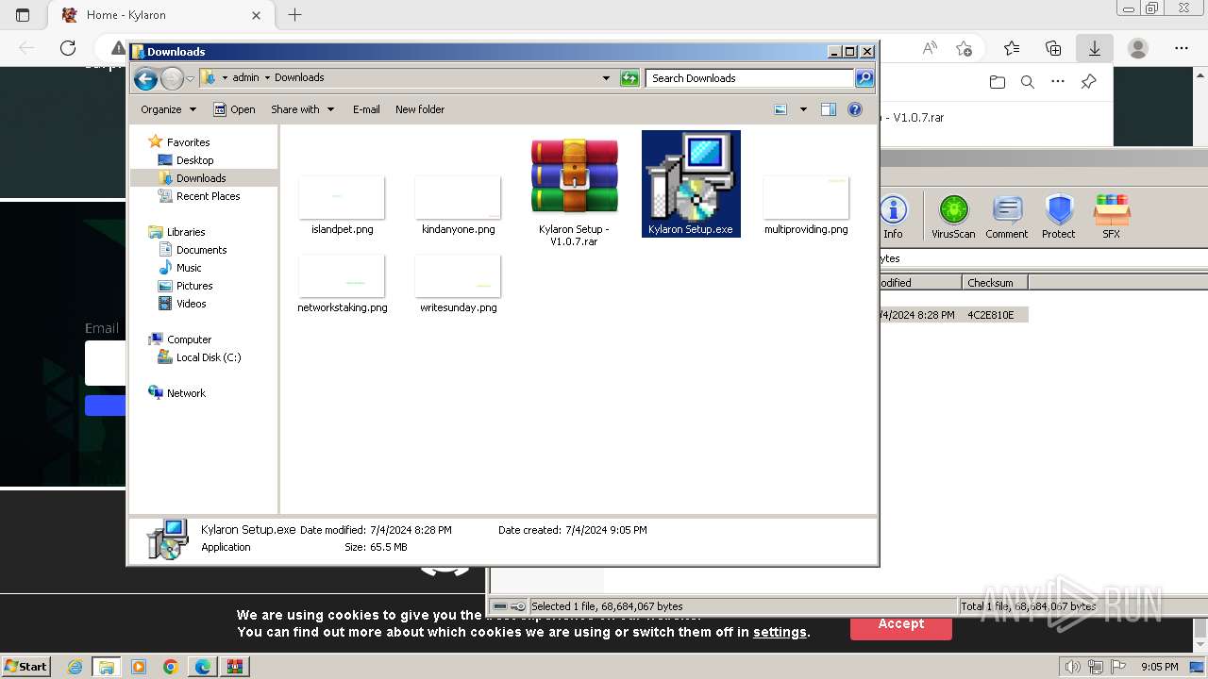Pin the Edge downloads panel
The image size is (1208, 679).
click(1088, 82)
